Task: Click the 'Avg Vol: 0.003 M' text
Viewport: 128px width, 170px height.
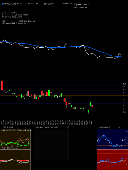Action: pyautogui.click(x=82, y=5)
